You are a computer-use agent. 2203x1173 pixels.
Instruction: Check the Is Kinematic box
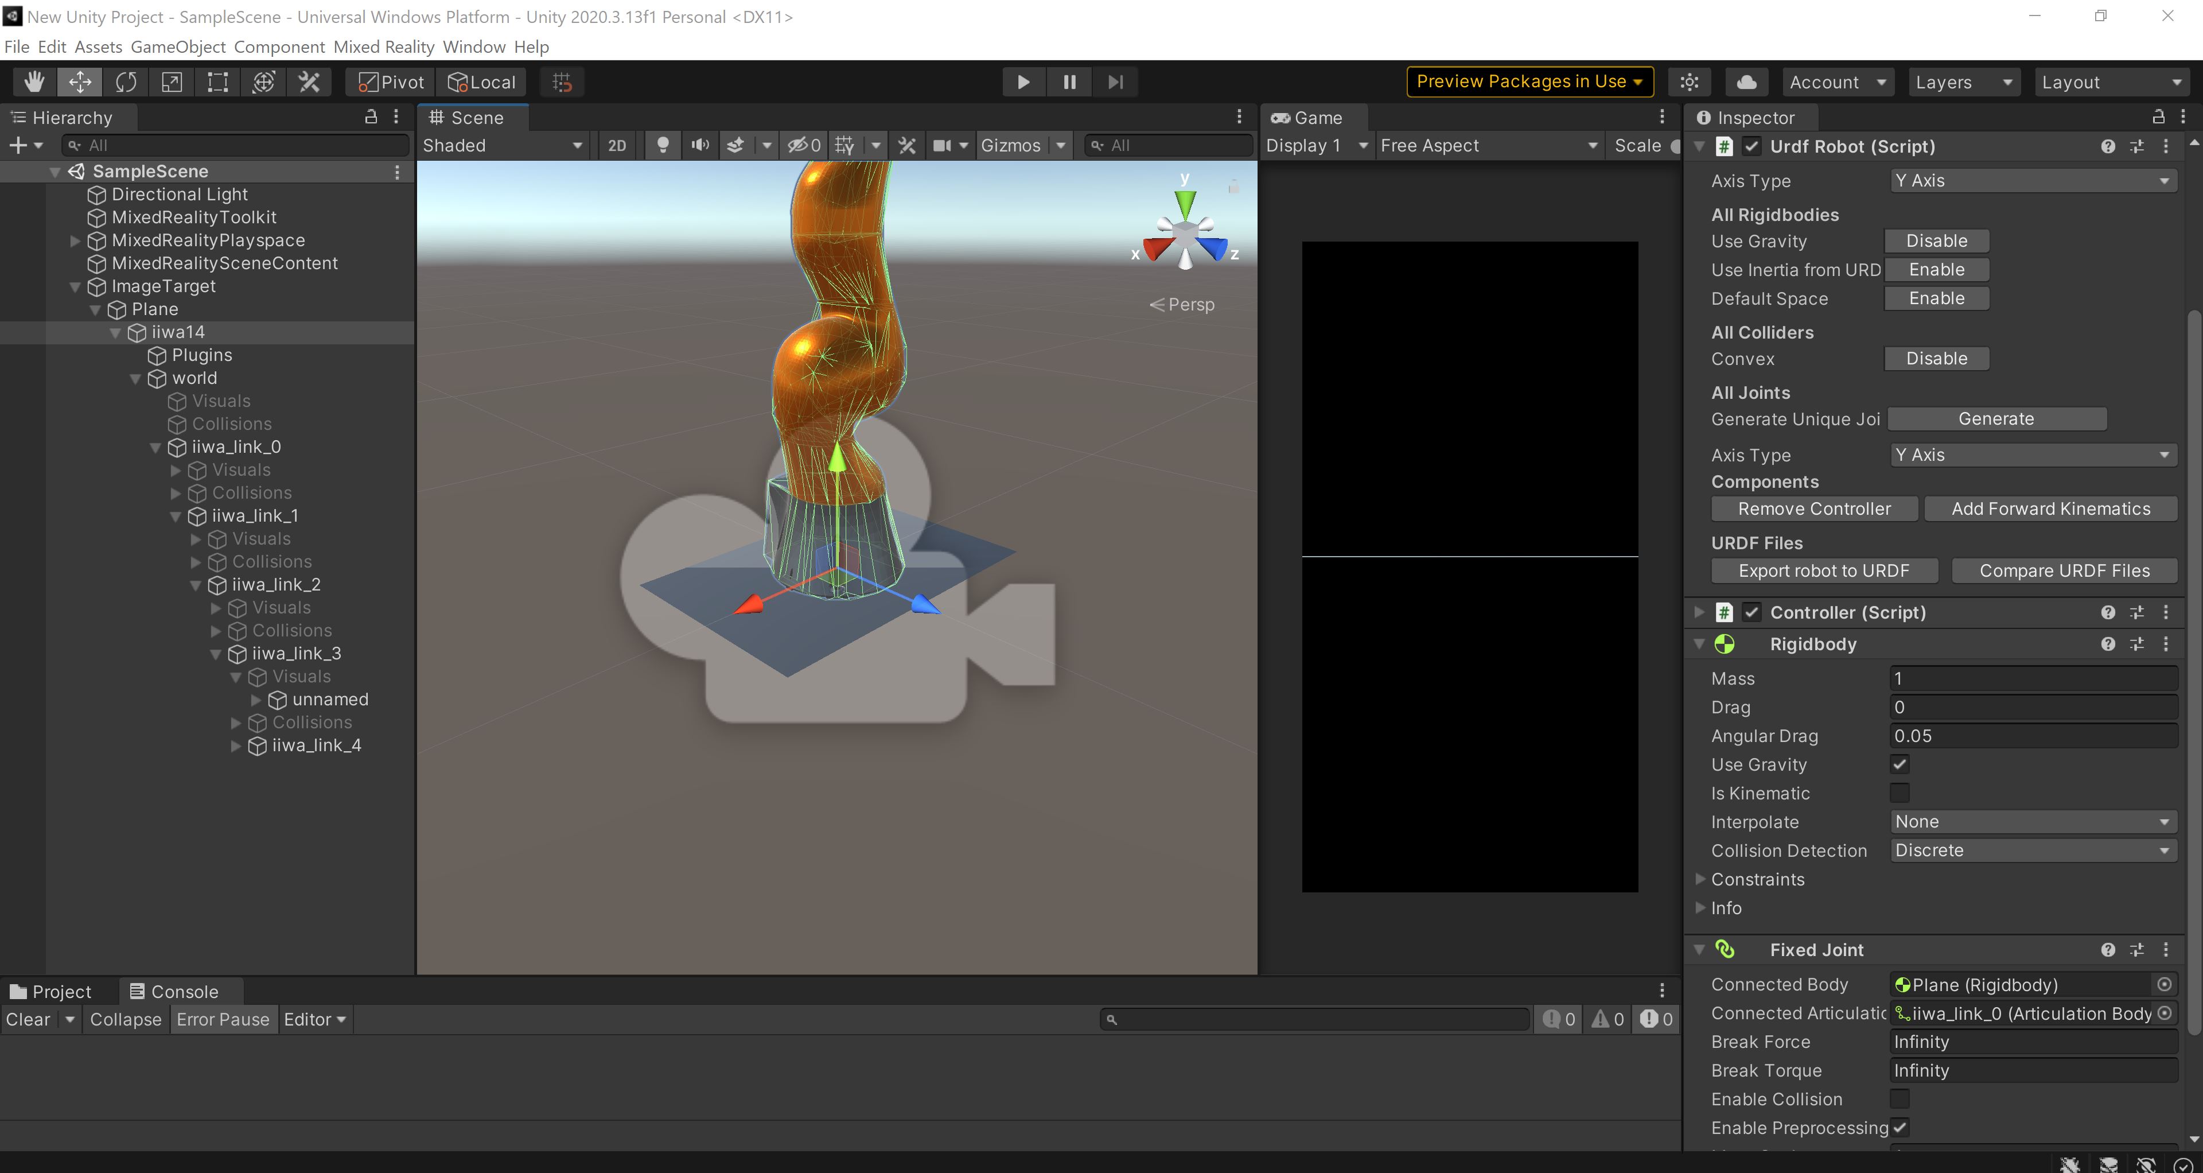1900,794
